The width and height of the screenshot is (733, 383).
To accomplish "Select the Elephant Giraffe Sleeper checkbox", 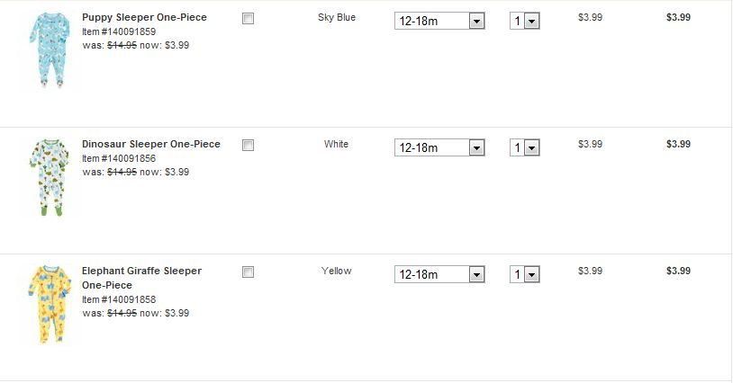I will tap(249, 272).
